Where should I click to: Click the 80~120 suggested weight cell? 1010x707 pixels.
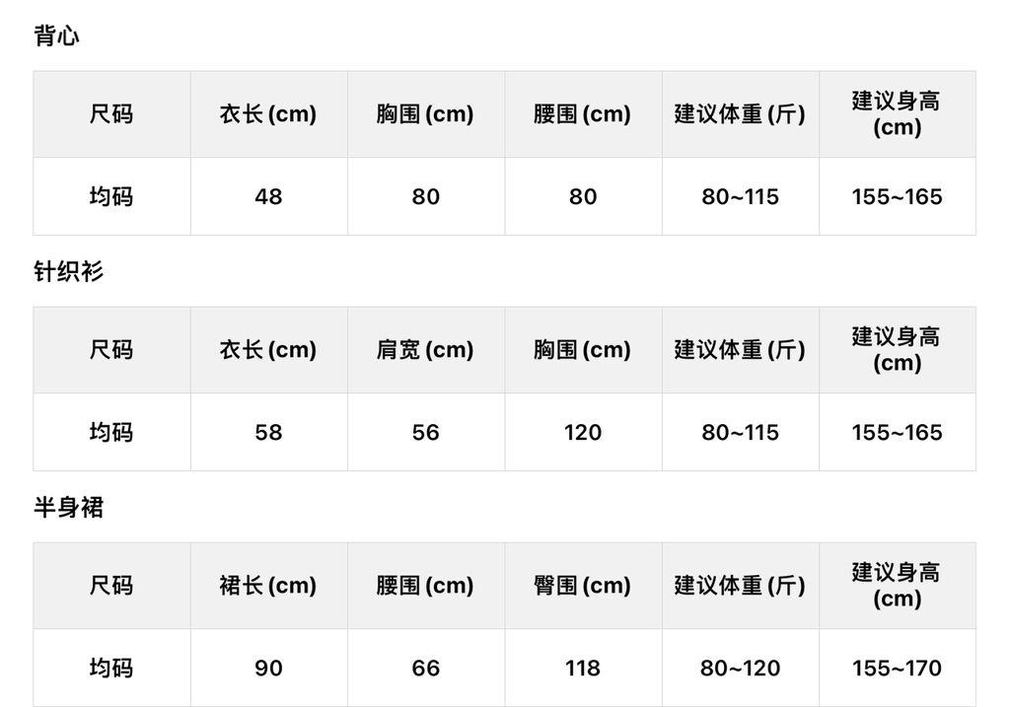coord(740,668)
